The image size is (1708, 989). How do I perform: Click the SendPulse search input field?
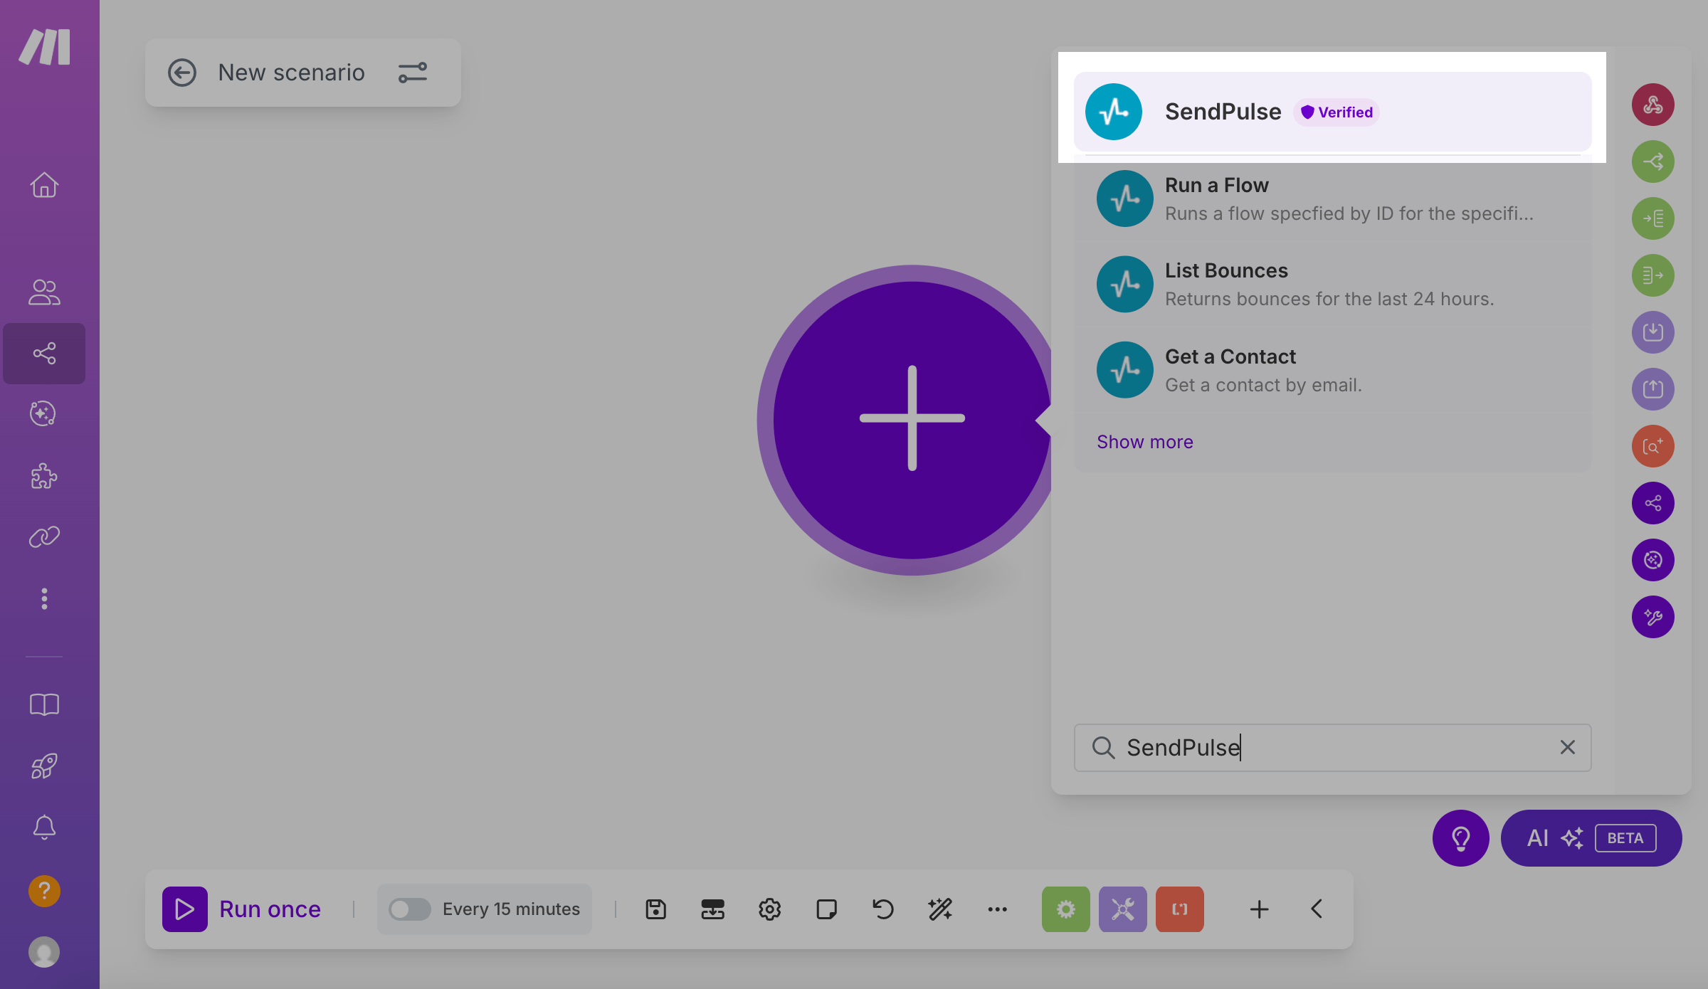(x=1331, y=747)
